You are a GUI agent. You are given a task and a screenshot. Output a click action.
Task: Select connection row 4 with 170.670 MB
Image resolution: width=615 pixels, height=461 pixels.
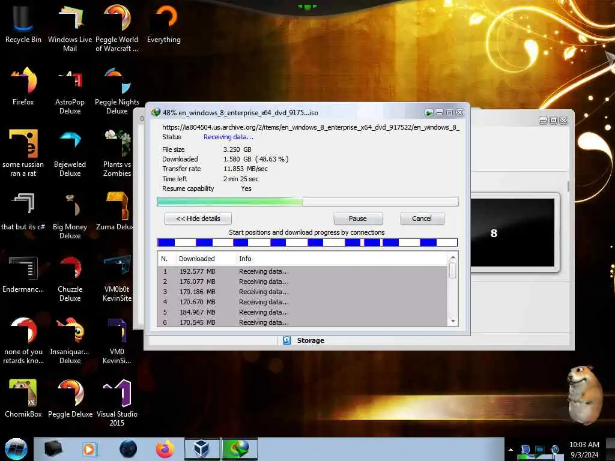(303, 302)
